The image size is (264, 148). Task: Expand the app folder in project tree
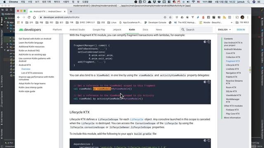pos(5,22)
